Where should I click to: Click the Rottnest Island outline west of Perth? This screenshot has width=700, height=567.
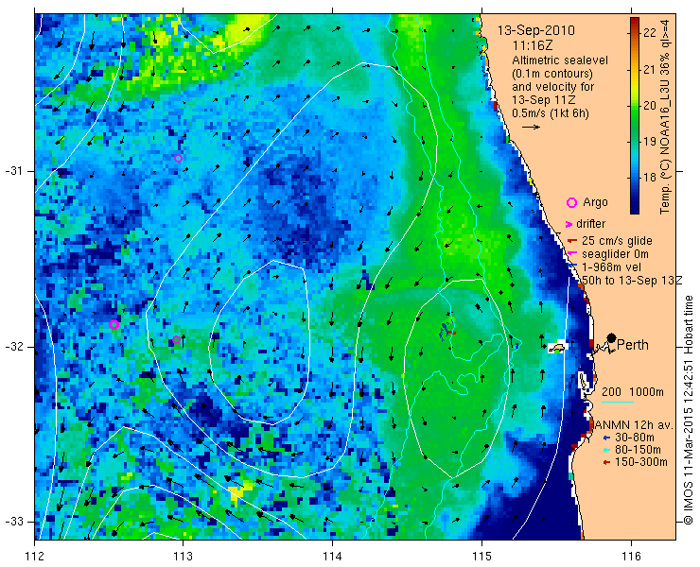(557, 347)
